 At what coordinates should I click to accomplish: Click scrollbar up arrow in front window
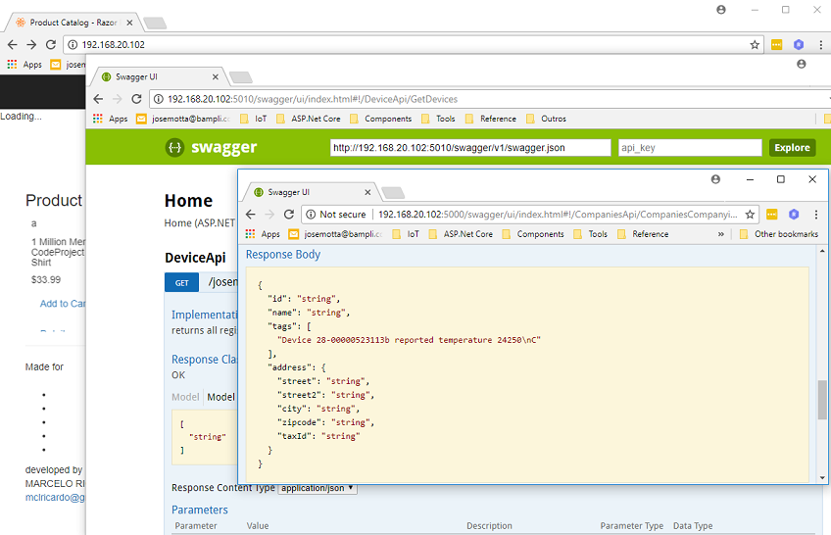[x=822, y=251]
